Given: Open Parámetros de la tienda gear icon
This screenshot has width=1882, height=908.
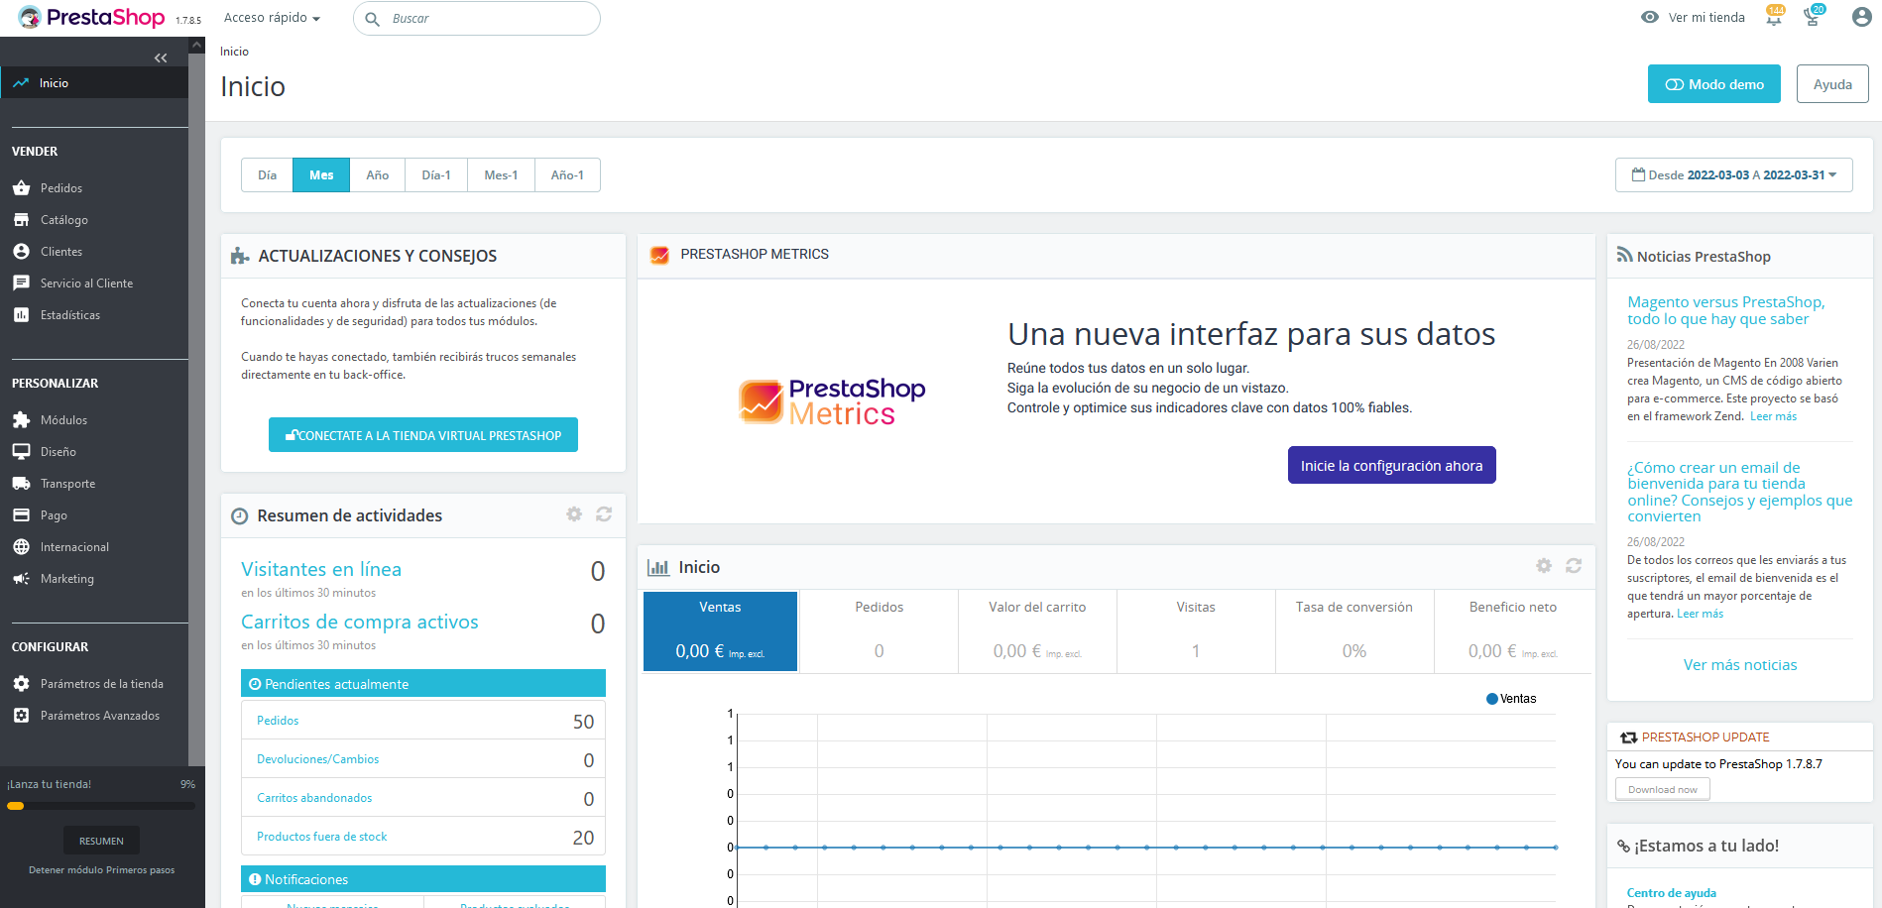Looking at the screenshot, I should [21, 683].
